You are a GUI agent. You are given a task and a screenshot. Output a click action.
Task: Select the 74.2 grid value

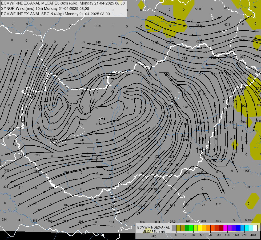coord(172,205)
